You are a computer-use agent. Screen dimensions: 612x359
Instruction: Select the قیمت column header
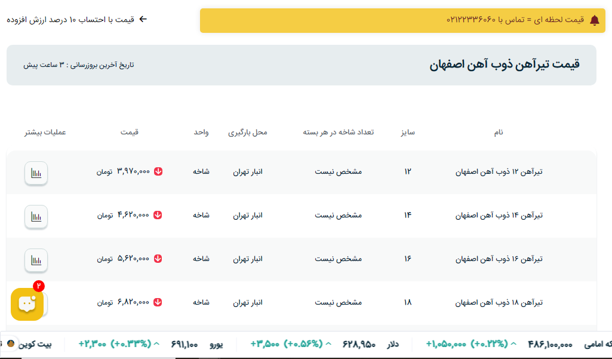(x=130, y=132)
